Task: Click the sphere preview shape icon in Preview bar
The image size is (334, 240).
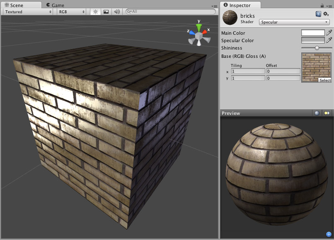Action: tap(317, 113)
